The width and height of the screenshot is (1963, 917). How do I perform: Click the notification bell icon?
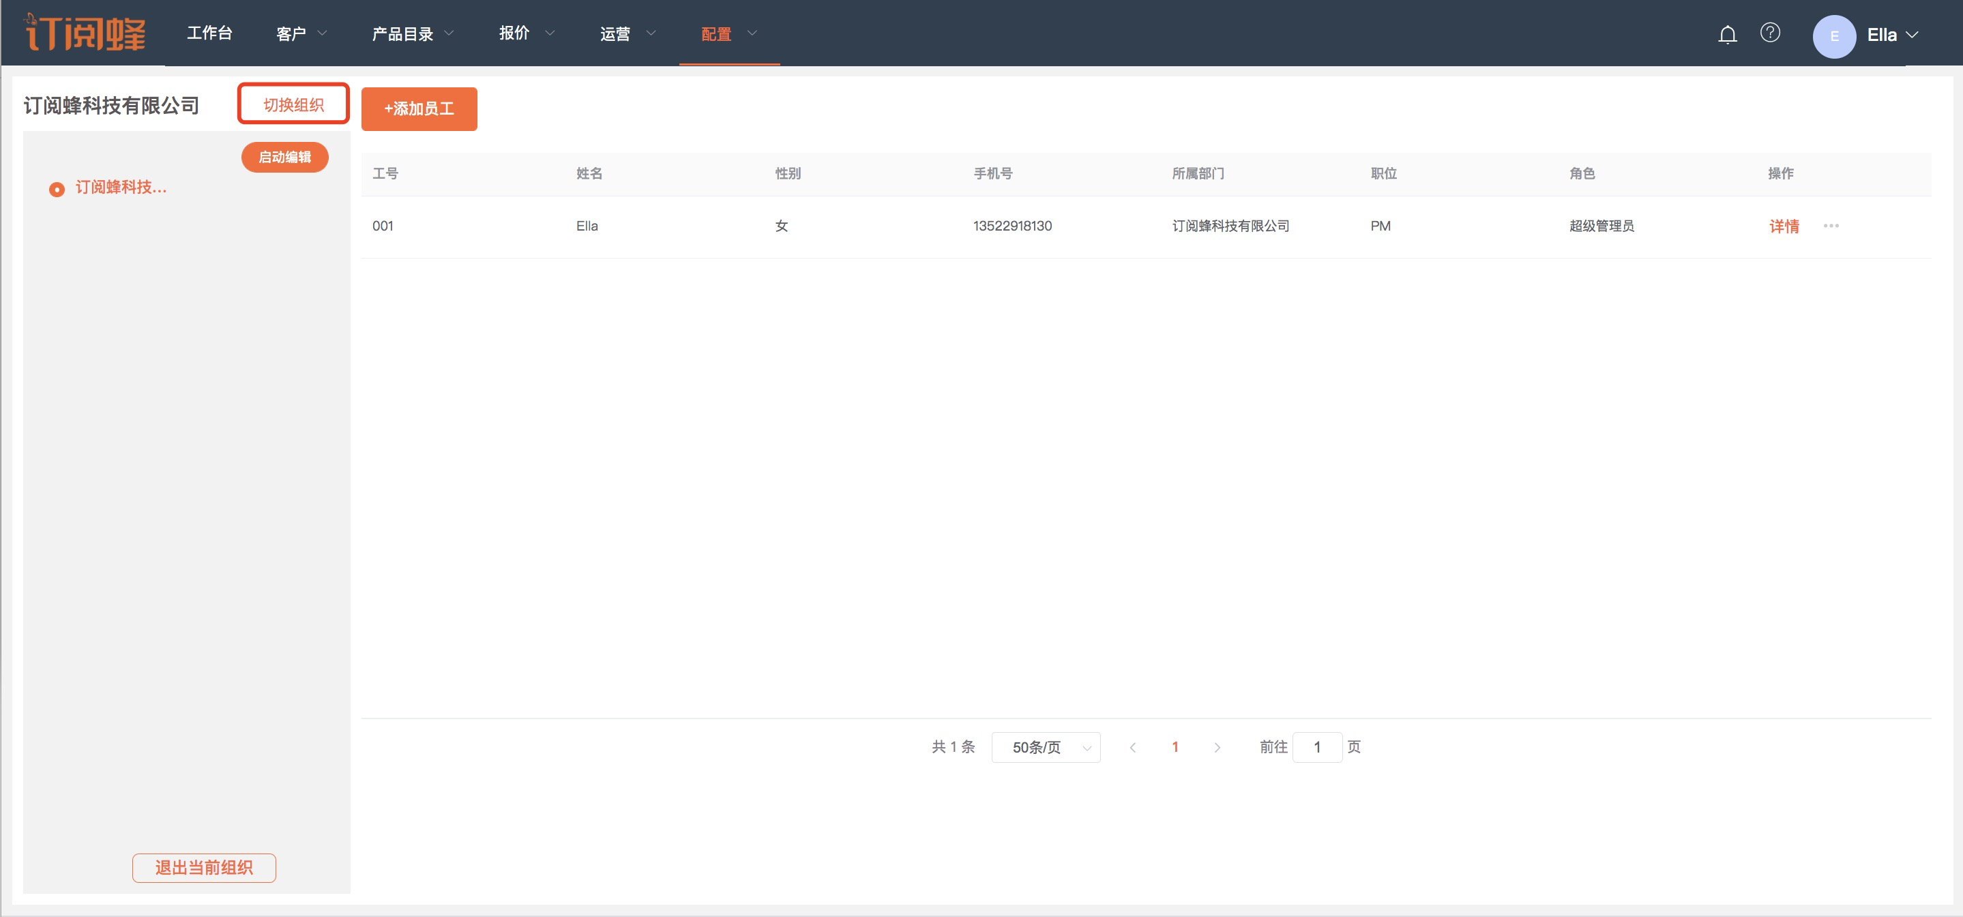1727,35
